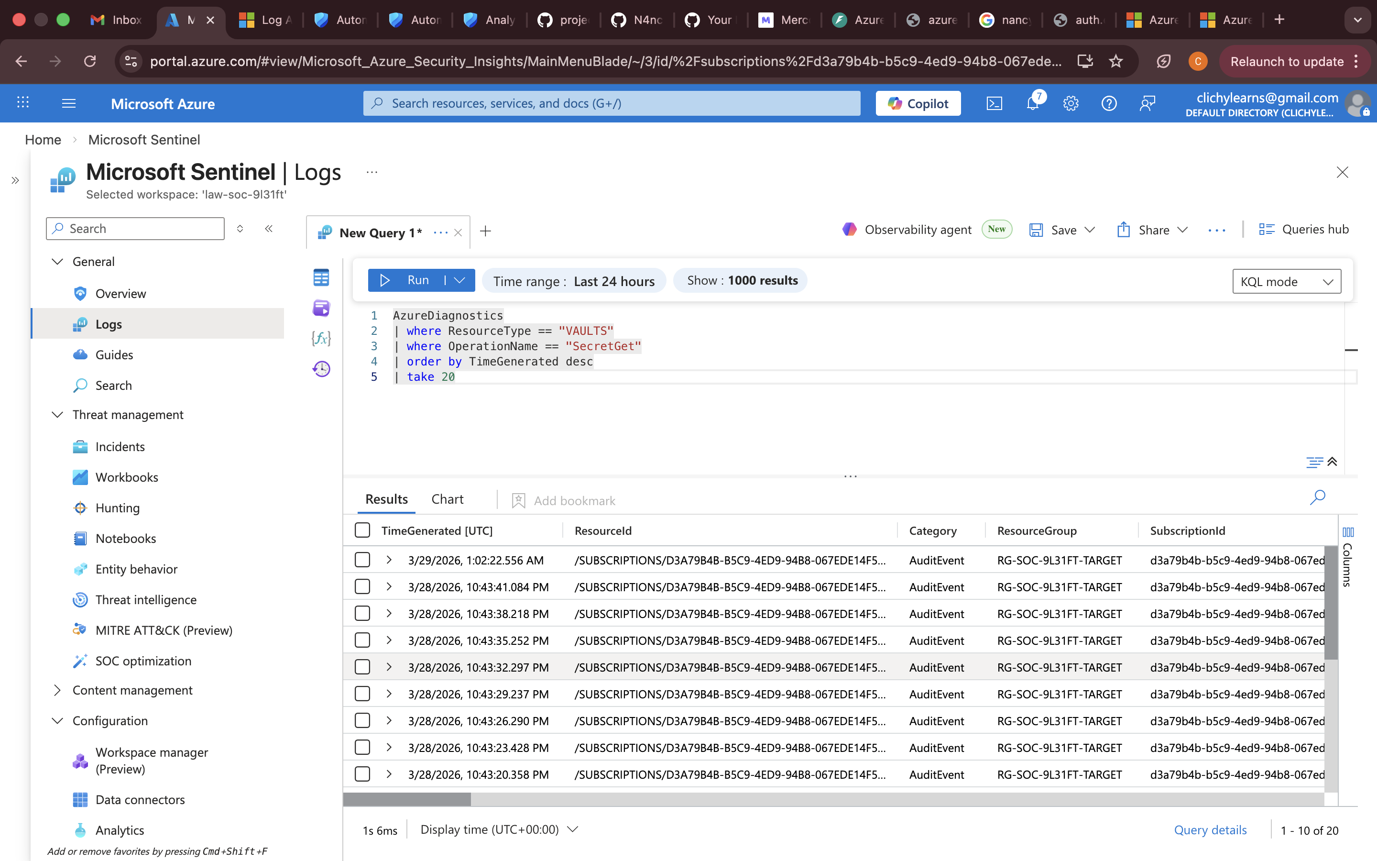Expand the Content management section
The height and width of the screenshot is (861, 1377).
[57, 690]
